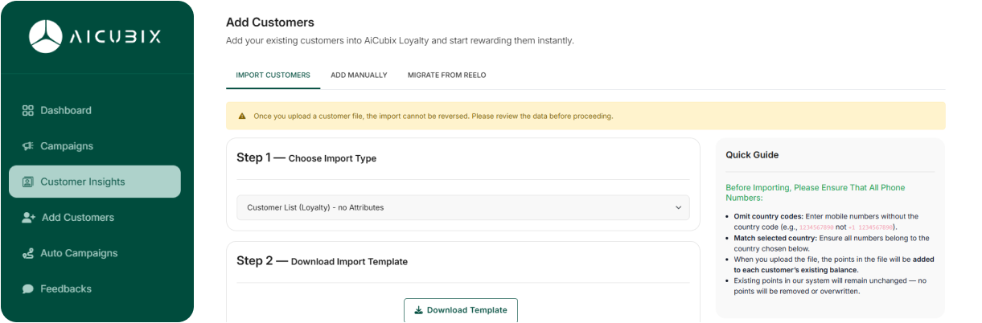Click the Feedbacks chat bubble icon

pyautogui.click(x=28, y=288)
